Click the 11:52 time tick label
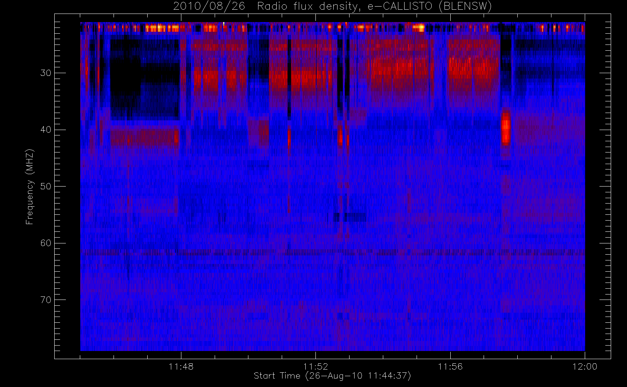Screen dimensions: 627x387 (315, 366)
